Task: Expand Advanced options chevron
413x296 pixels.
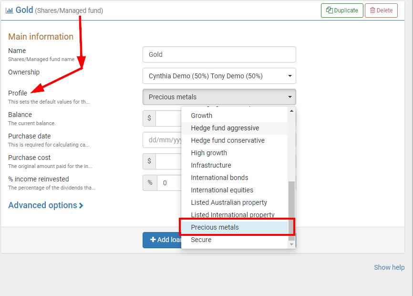Action: coord(81,205)
